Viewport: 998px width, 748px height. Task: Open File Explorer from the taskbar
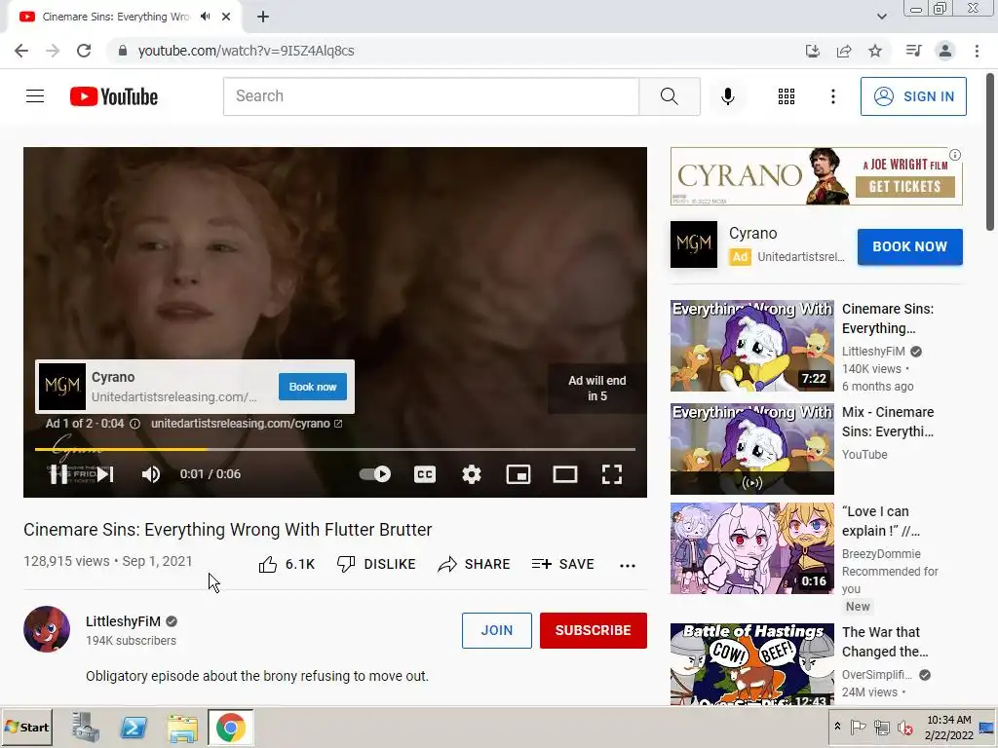pyautogui.click(x=182, y=727)
